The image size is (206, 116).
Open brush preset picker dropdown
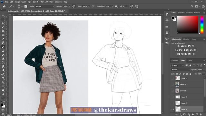click(x=22, y=6)
